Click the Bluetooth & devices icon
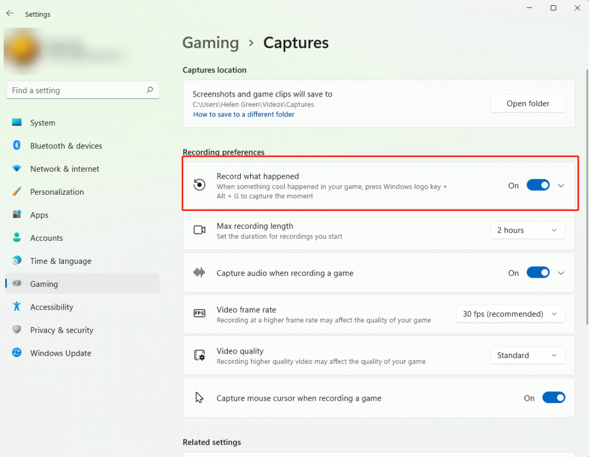Viewport: 589px width, 457px height. (x=17, y=145)
